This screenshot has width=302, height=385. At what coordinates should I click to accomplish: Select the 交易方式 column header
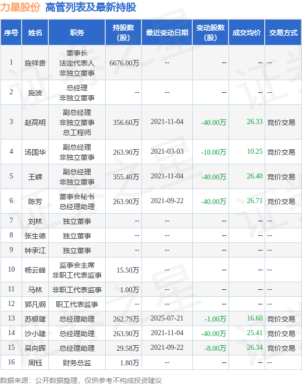click(283, 33)
